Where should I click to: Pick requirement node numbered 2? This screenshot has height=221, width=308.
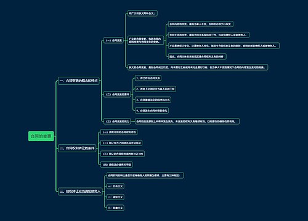pyautogui.click(x=155, y=89)
